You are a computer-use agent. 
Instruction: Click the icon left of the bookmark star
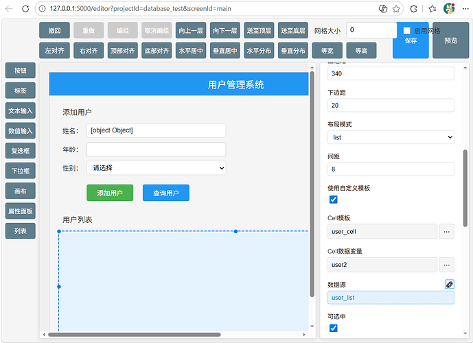383,9
